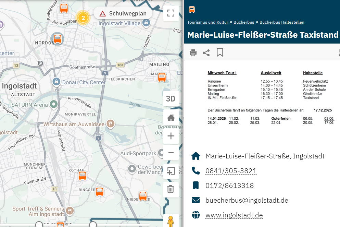Image resolution: width=340 pixels, height=227 pixels.
Task: Click the date 14.01.2026 in timetable
Action: pyautogui.click(x=217, y=119)
